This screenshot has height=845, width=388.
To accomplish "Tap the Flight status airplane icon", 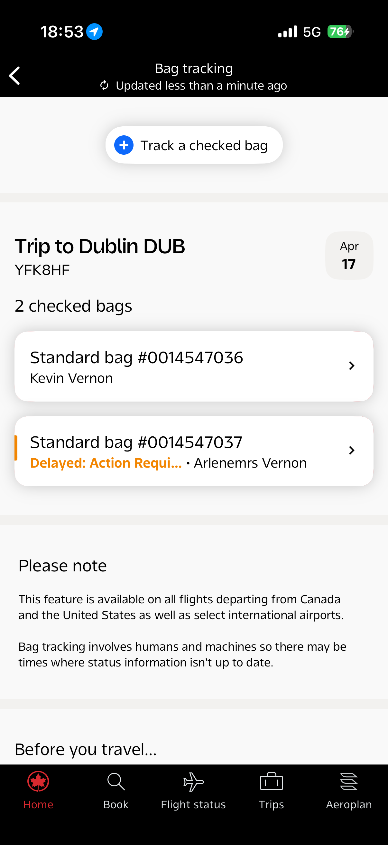I will [x=193, y=782].
